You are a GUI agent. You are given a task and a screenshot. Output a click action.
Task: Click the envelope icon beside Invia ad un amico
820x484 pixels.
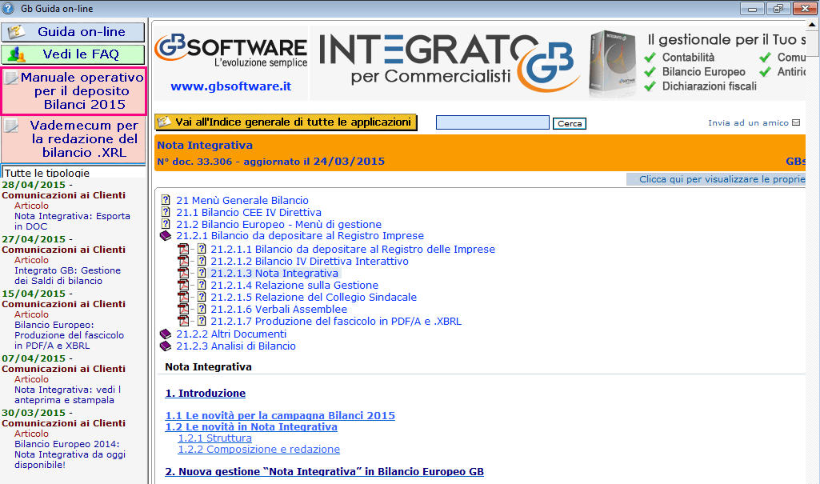(x=796, y=123)
